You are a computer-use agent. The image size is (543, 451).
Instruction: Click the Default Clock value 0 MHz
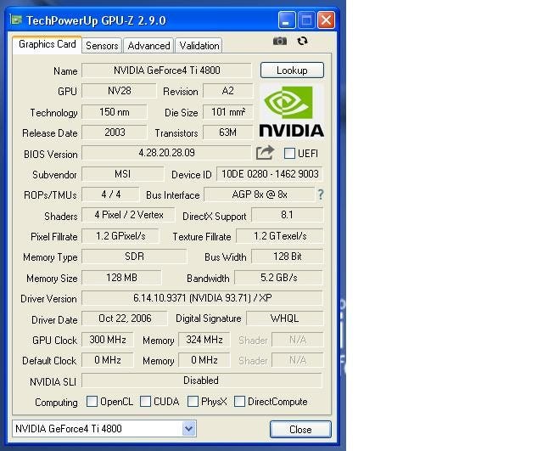click(x=108, y=360)
